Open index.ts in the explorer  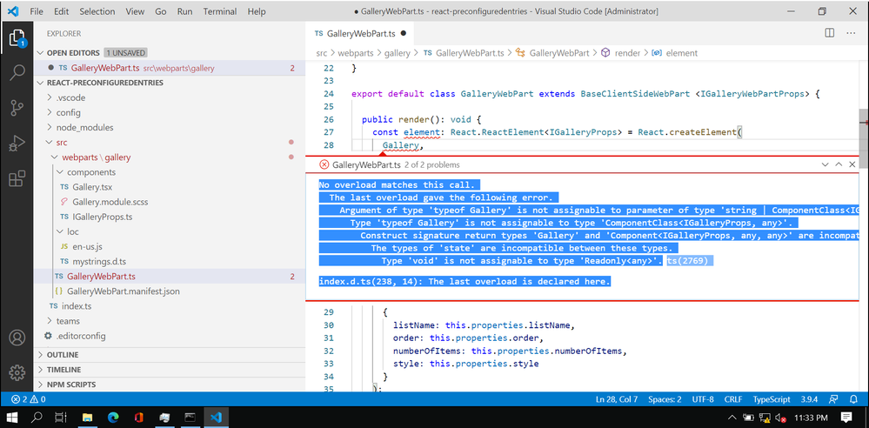pyautogui.click(x=169, y=306)
